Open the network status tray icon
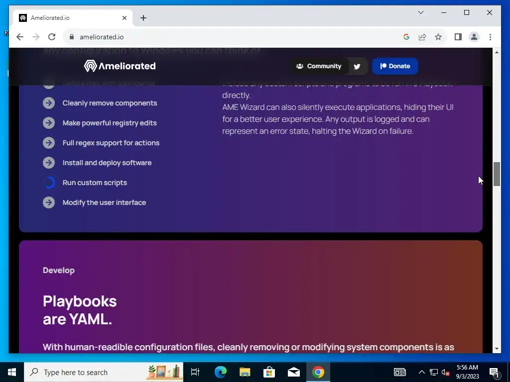510x382 pixels. click(x=434, y=372)
